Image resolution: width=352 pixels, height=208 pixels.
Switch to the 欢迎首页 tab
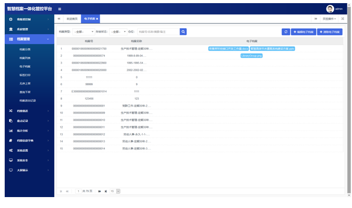[x=72, y=19]
